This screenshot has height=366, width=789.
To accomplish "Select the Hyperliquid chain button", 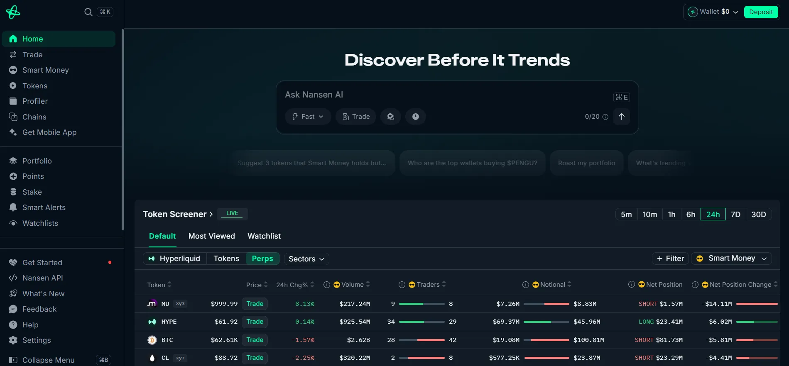I will click(x=175, y=259).
